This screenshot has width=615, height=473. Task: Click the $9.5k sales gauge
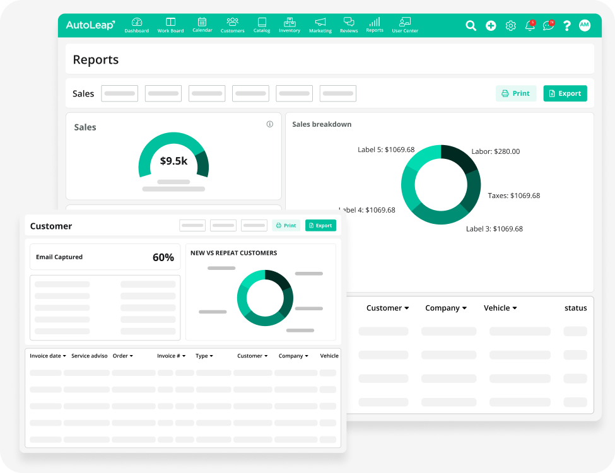[x=173, y=156]
